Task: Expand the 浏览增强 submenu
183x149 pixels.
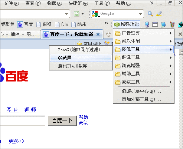Action: pyautogui.click(x=144, y=66)
